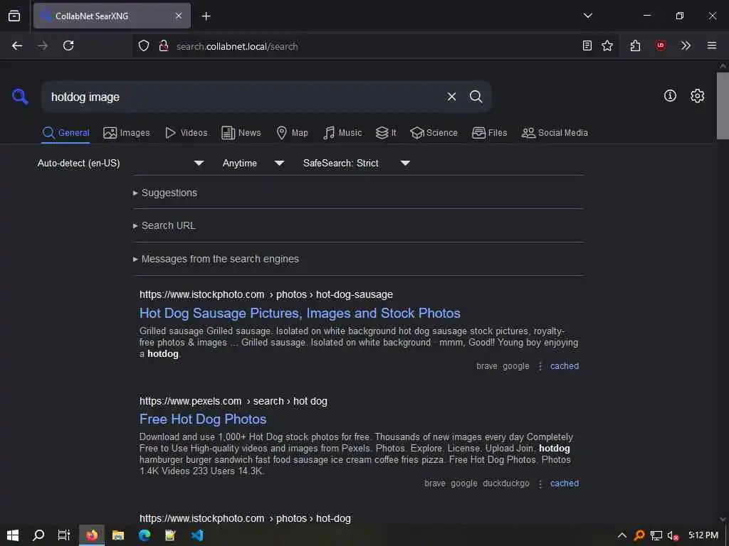Open a new browser tab
This screenshot has width=729, height=546.
pos(206,16)
